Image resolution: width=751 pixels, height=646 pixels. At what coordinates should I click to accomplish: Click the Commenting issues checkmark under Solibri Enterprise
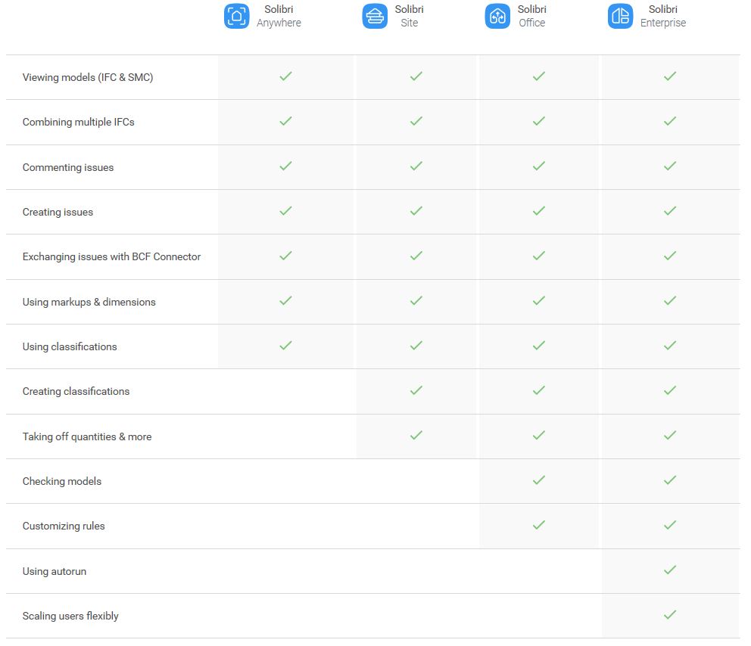[670, 166]
